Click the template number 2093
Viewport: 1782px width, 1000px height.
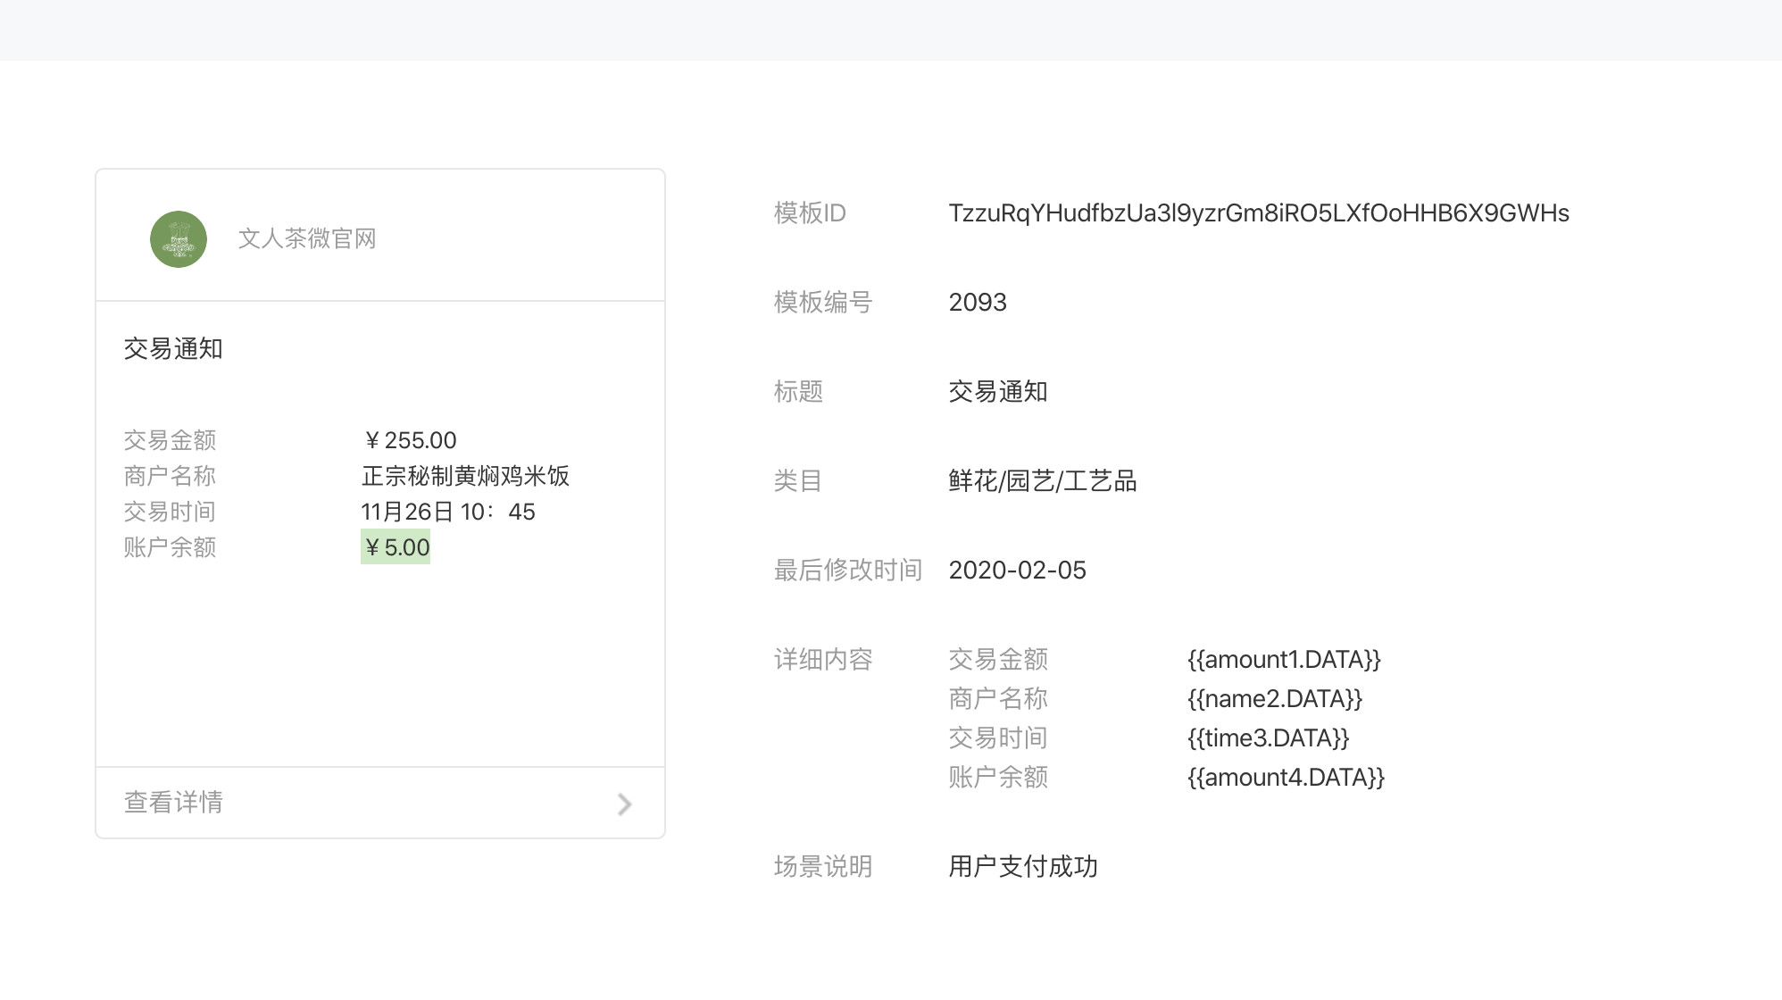(977, 303)
